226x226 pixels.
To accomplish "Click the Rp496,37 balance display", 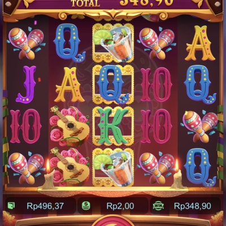I will (x=45, y=206).
